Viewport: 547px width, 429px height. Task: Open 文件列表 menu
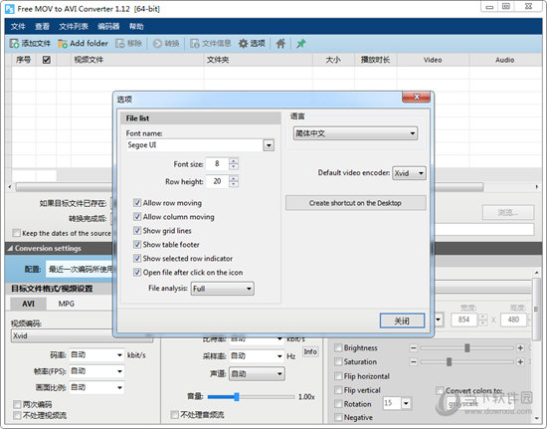tap(74, 27)
